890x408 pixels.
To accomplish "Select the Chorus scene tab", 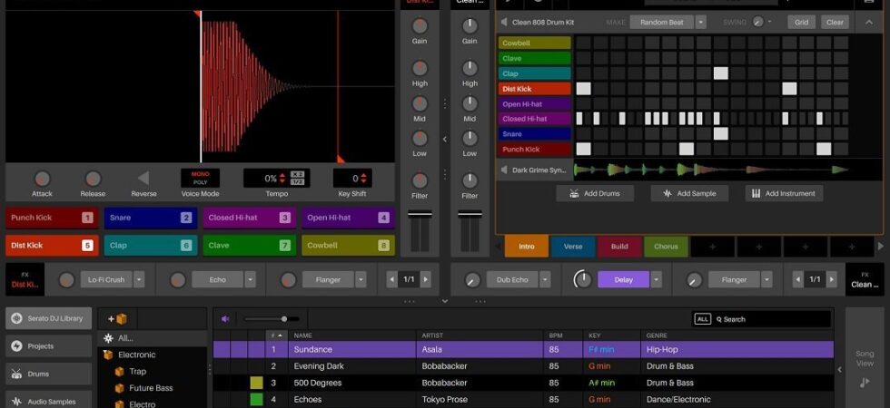I will click(666, 247).
